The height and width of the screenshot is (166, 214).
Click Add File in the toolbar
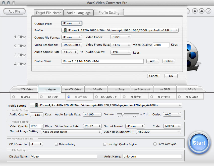[x=14, y=11]
